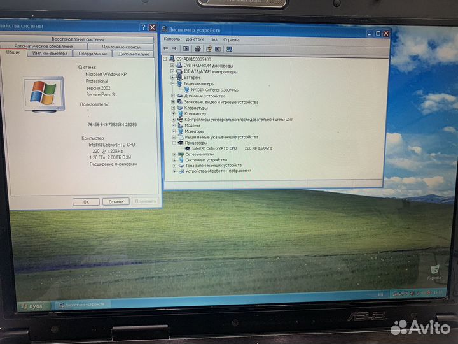Screen dimensions: 458x344
Task: Click the Отмена button
Action: (x=116, y=201)
